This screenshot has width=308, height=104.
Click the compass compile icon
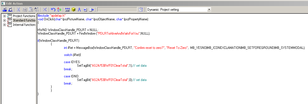tap(79, 10)
